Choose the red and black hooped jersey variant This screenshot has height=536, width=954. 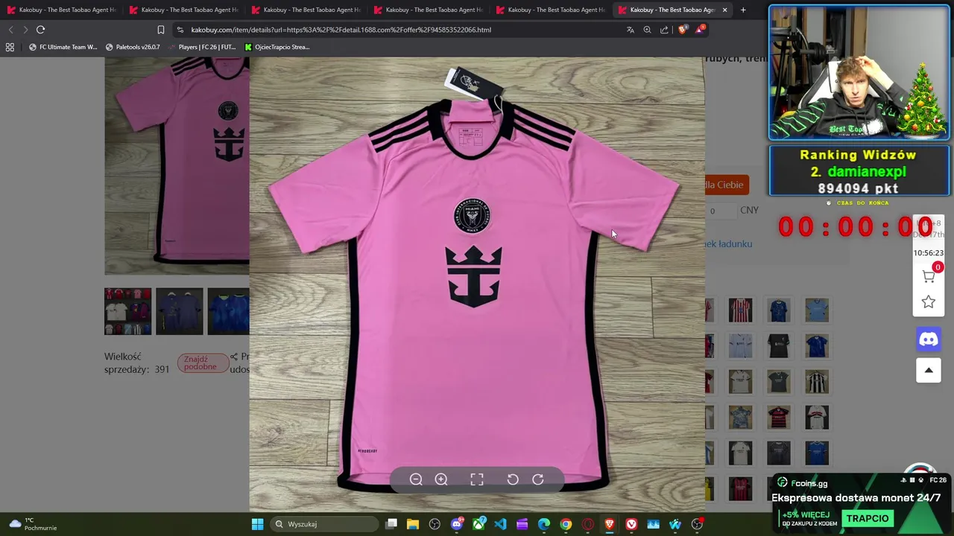click(779, 418)
